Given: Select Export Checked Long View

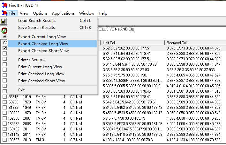Looking at the screenshot, I should coord(52,44).
